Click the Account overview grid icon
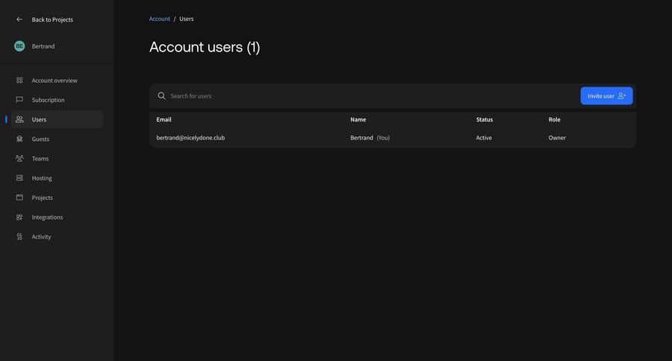The height and width of the screenshot is (361, 672). (19, 81)
